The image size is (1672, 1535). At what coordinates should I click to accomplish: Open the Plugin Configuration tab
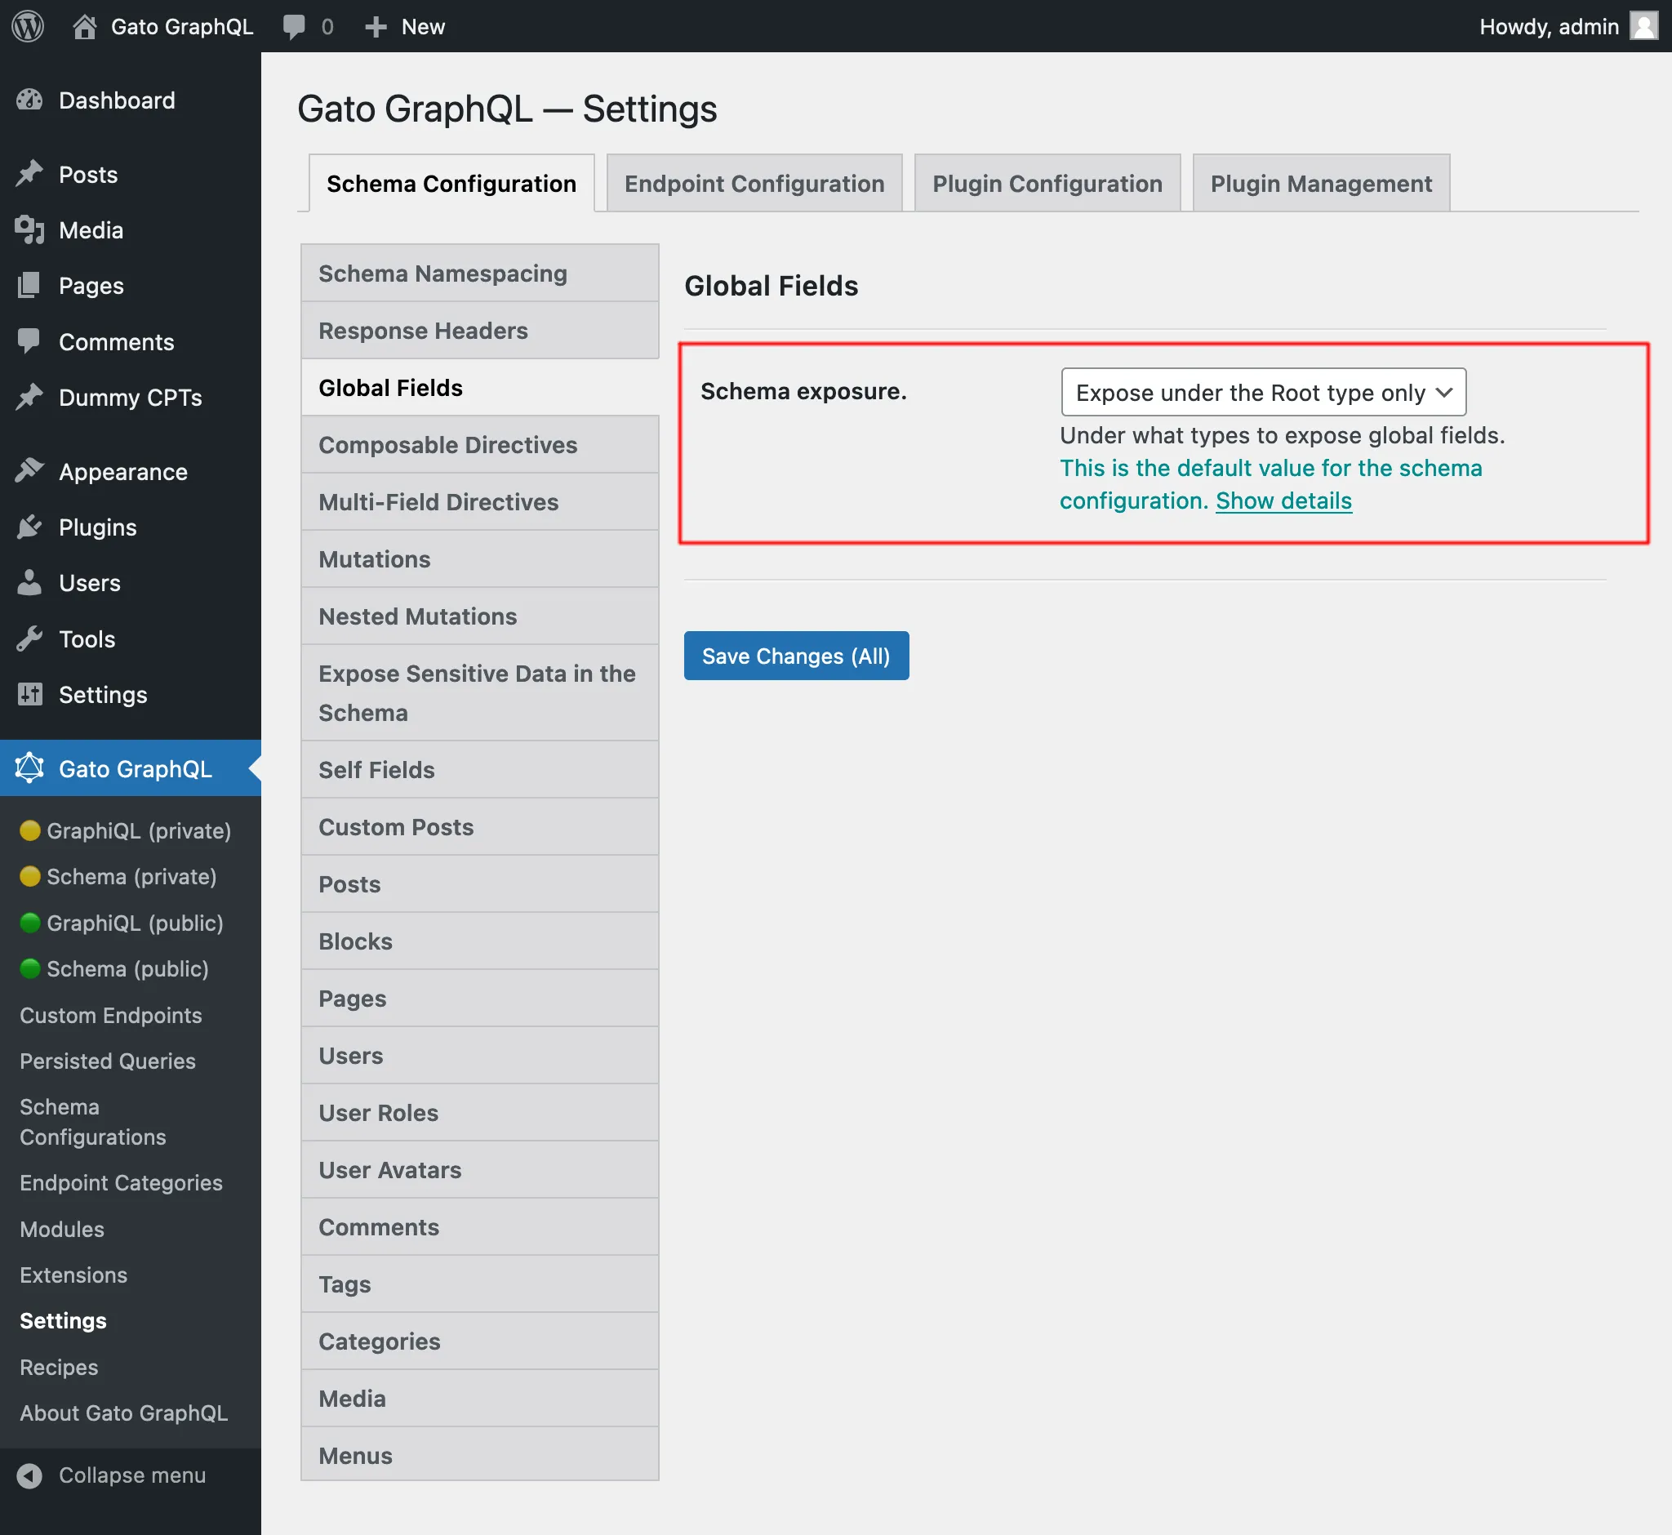tap(1047, 184)
